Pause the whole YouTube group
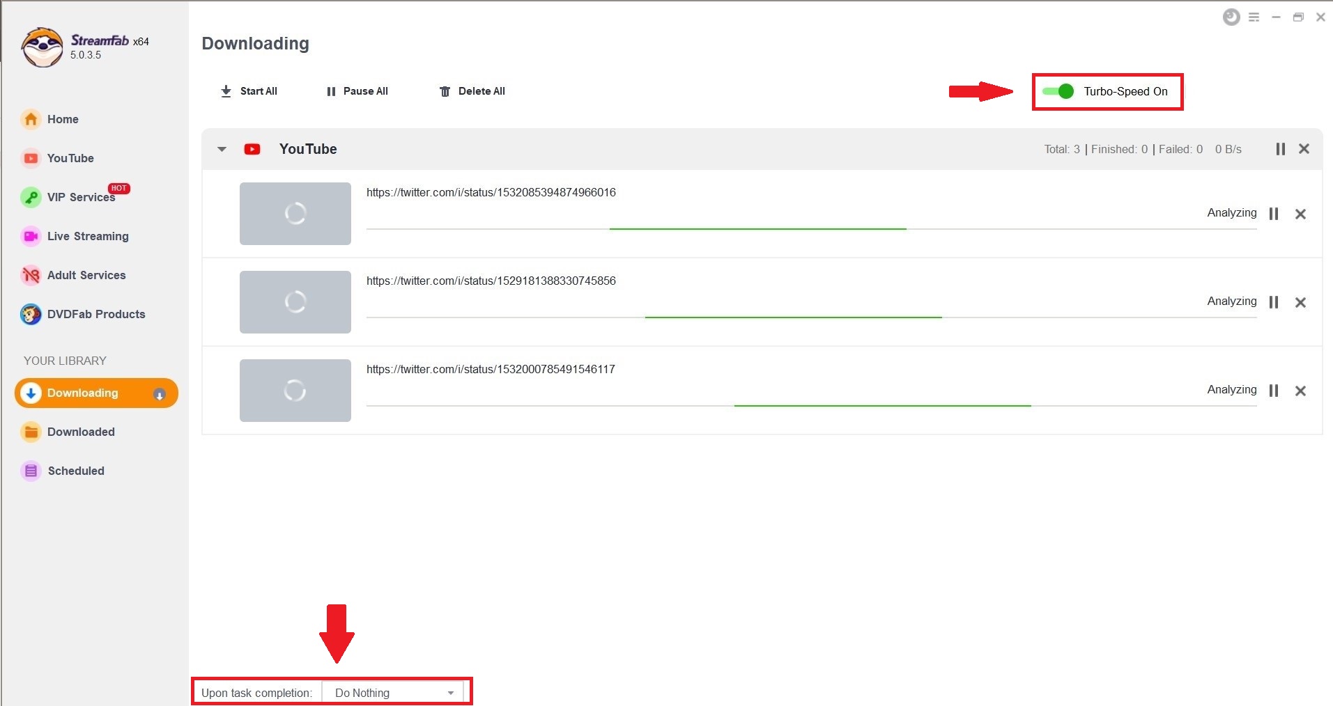Image resolution: width=1333 pixels, height=706 pixels. pos(1280,149)
